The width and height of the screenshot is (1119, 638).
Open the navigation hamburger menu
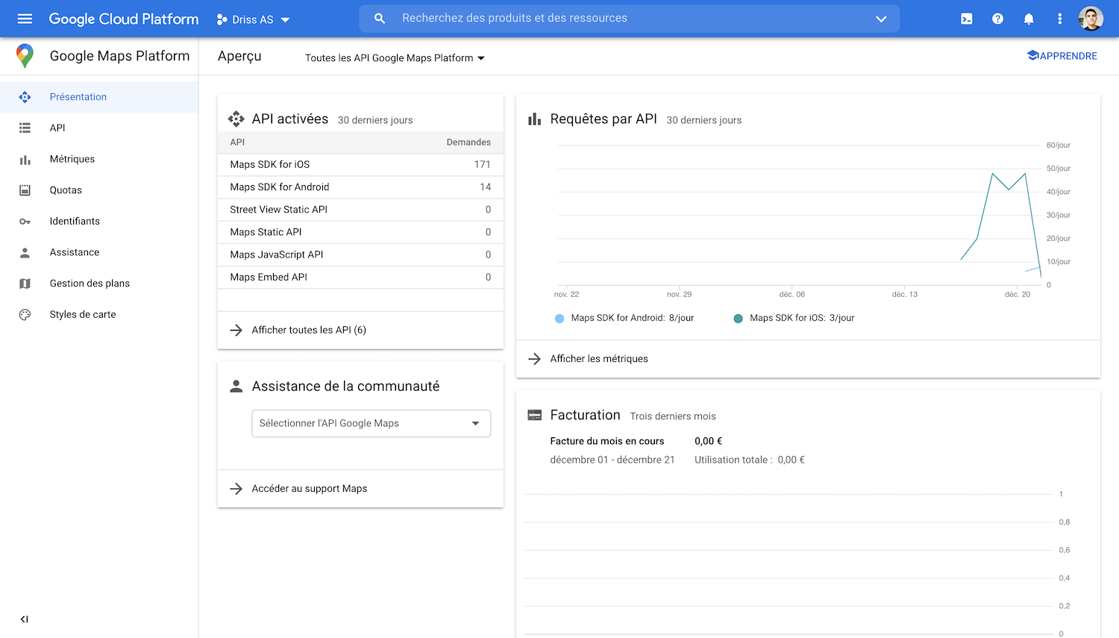click(25, 18)
